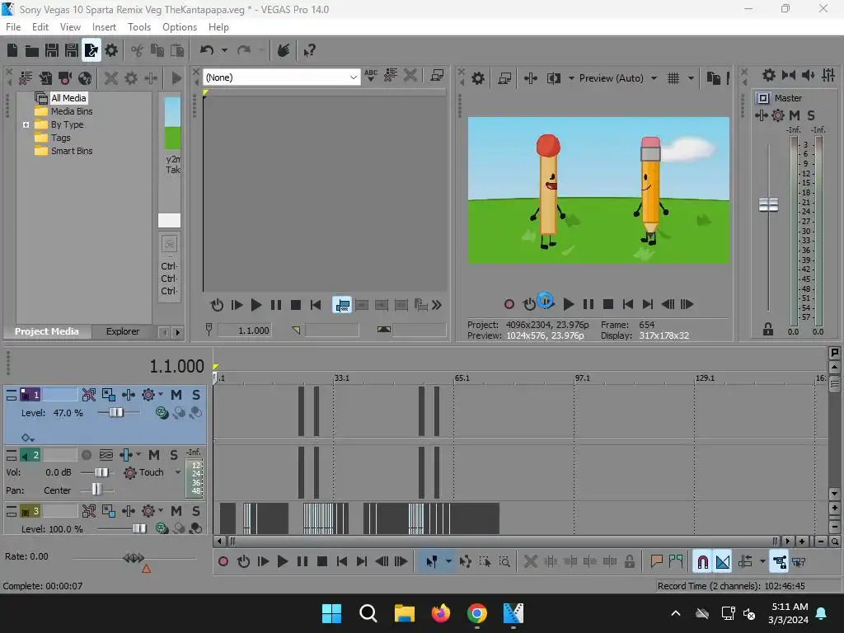This screenshot has height=633, width=844.
Task: Open the Undo history dropdown arrow
Action: [224, 50]
